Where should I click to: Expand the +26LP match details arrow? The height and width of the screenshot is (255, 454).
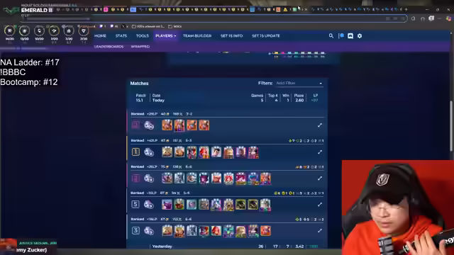320,178
